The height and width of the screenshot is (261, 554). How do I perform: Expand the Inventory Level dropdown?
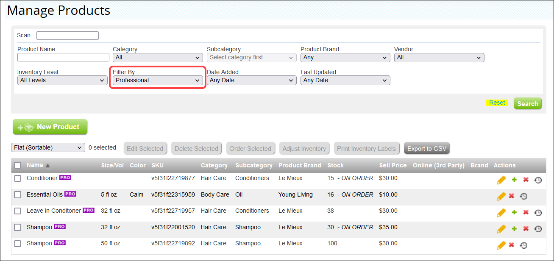(x=62, y=80)
